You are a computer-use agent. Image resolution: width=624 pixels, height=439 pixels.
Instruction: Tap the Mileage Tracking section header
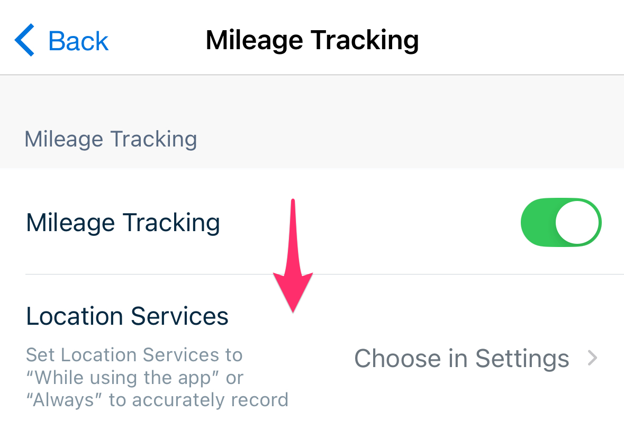coord(111,139)
